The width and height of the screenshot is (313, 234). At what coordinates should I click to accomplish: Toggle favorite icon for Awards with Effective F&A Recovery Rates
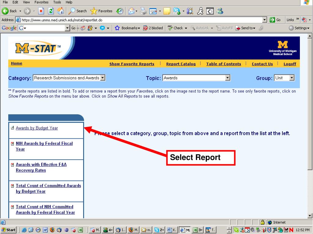coord(12,165)
